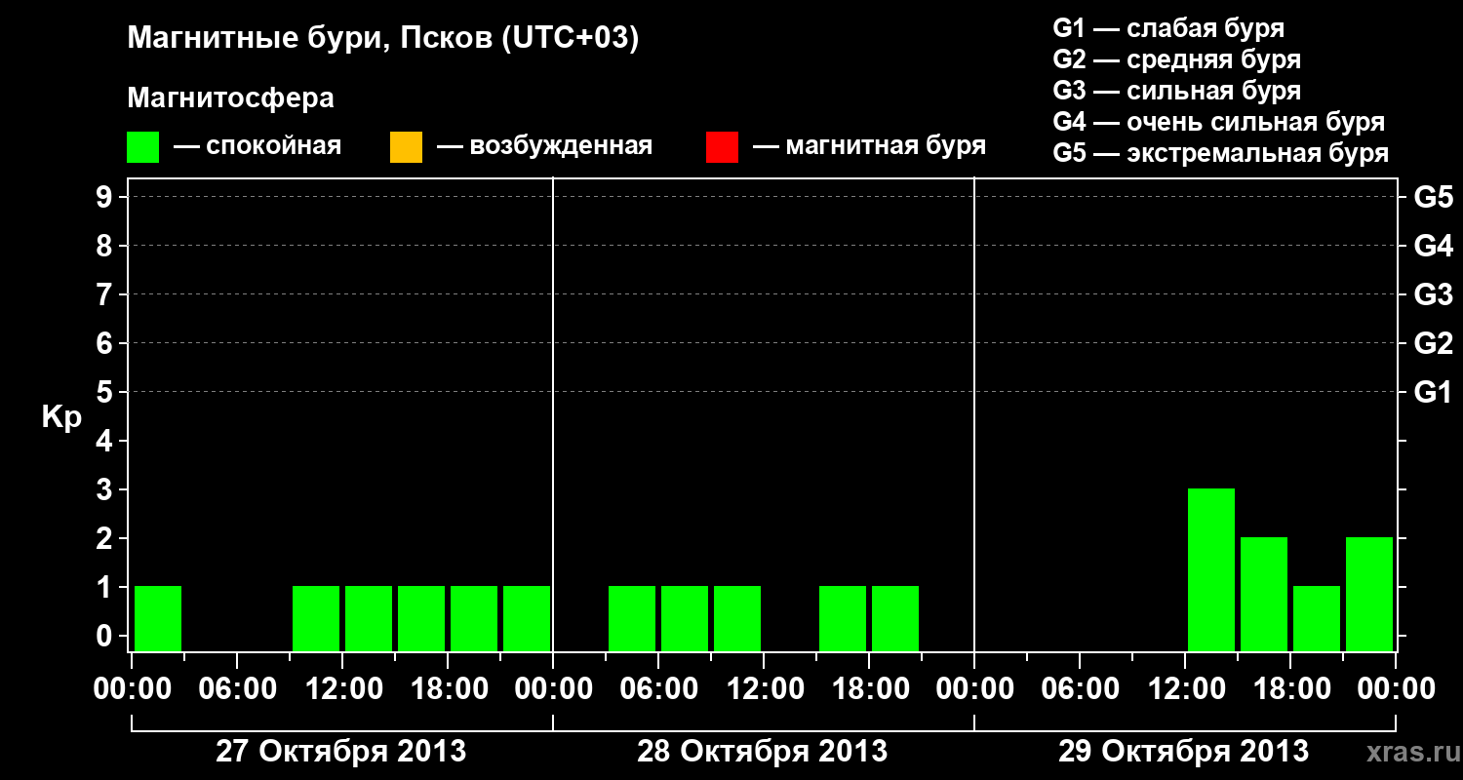Click legend label '— магнитная буря'

click(869, 146)
